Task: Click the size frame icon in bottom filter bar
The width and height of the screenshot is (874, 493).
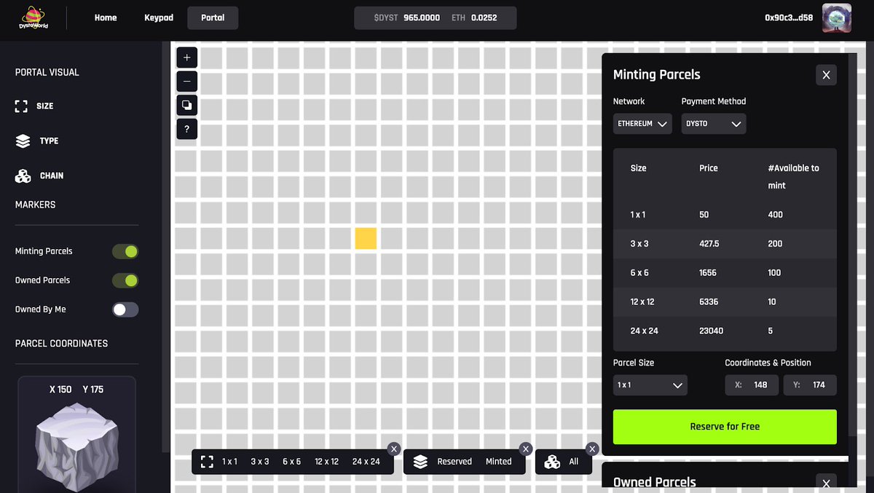Action: [207, 462]
